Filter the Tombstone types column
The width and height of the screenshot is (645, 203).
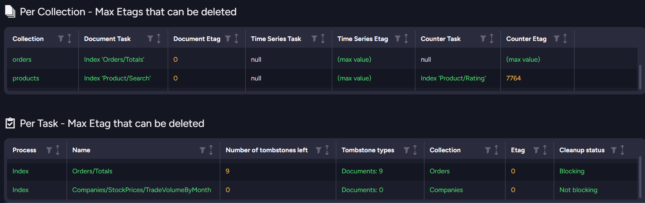406,150
